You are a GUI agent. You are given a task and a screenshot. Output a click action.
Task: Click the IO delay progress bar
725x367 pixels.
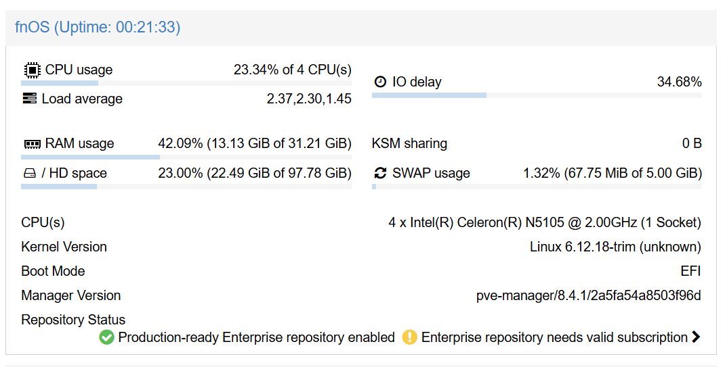click(x=537, y=95)
